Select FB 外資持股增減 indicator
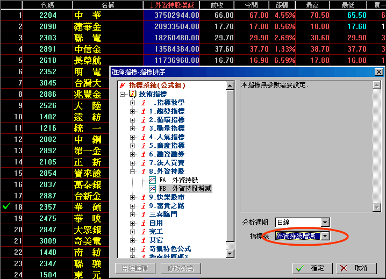386x279 pixels. click(x=185, y=189)
